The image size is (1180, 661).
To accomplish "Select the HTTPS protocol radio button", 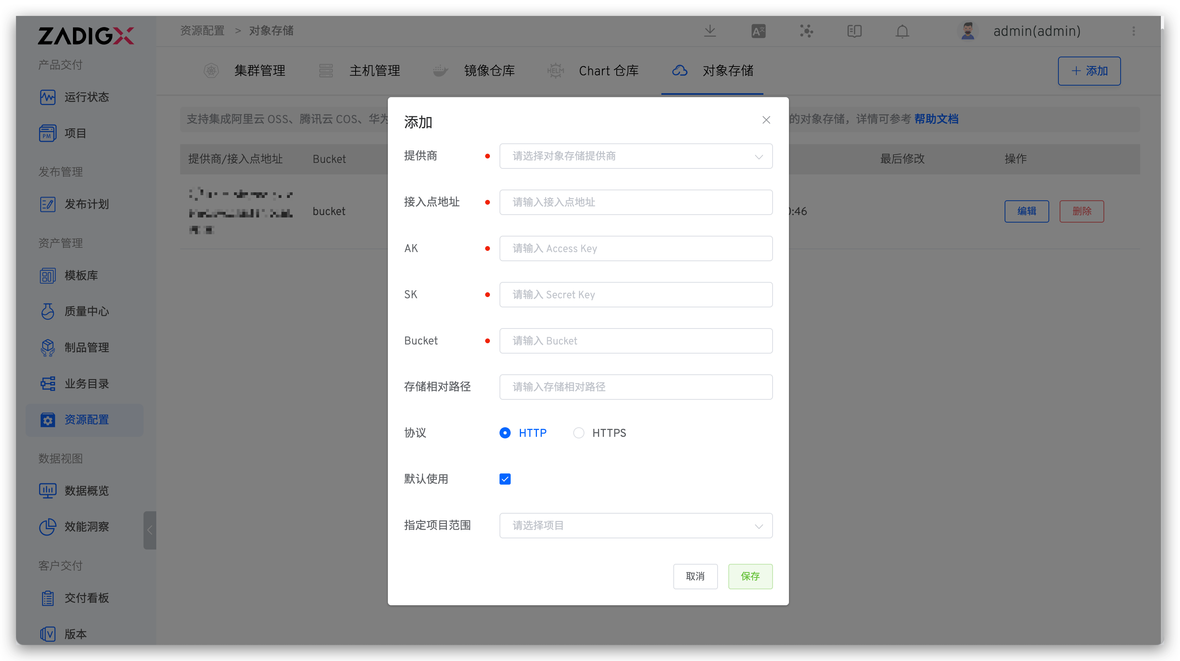I will [x=578, y=433].
